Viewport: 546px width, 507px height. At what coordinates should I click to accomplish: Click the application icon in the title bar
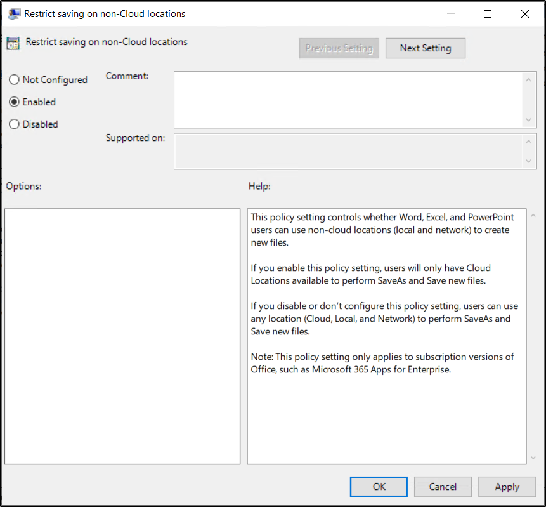[14, 13]
